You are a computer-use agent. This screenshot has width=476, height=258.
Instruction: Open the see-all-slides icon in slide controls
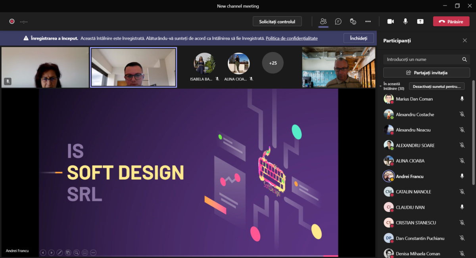[x=68, y=252]
